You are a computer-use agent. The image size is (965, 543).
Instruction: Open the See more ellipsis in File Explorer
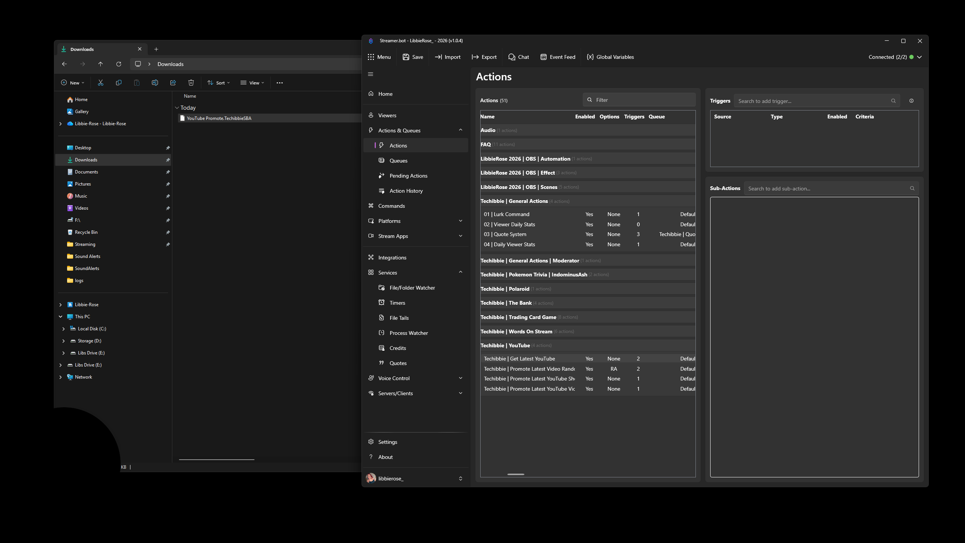click(280, 83)
